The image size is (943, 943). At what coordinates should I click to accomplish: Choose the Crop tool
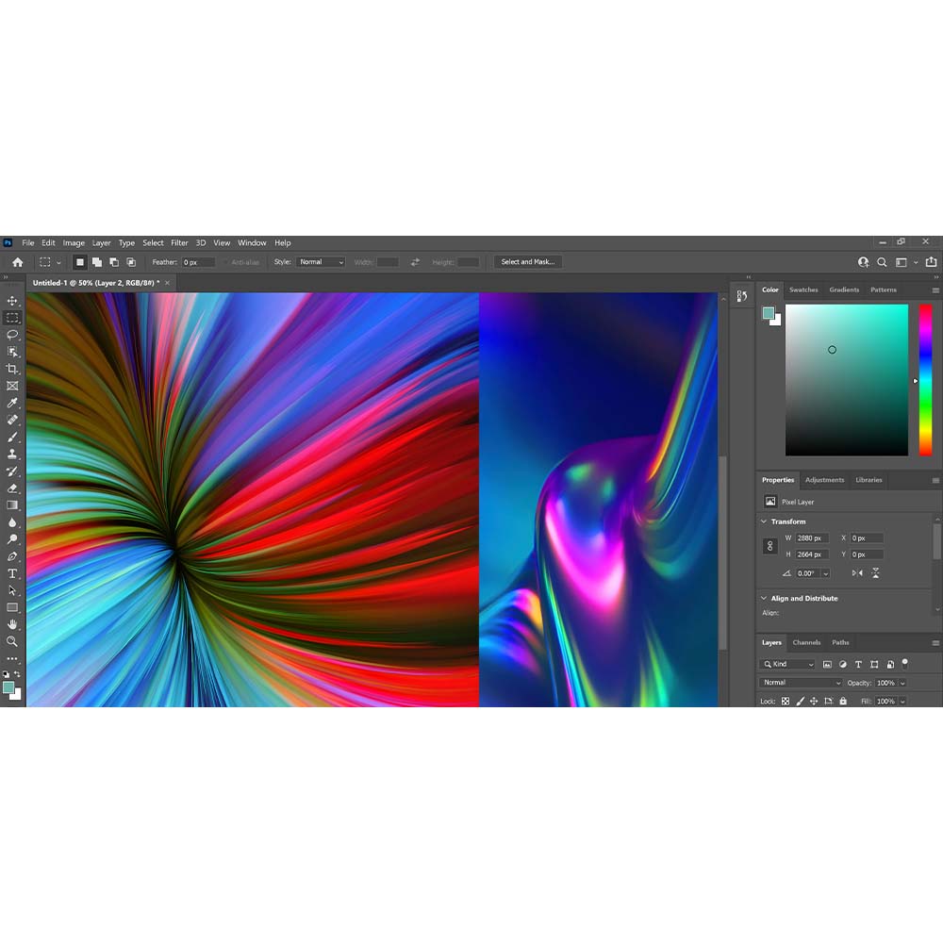click(12, 369)
